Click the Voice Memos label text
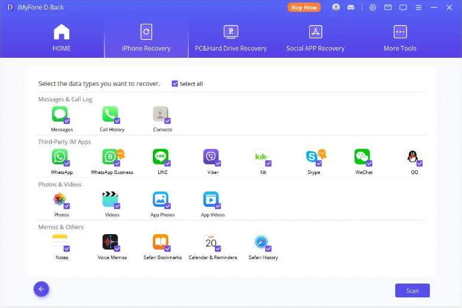The width and height of the screenshot is (462, 308). [112, 257]
